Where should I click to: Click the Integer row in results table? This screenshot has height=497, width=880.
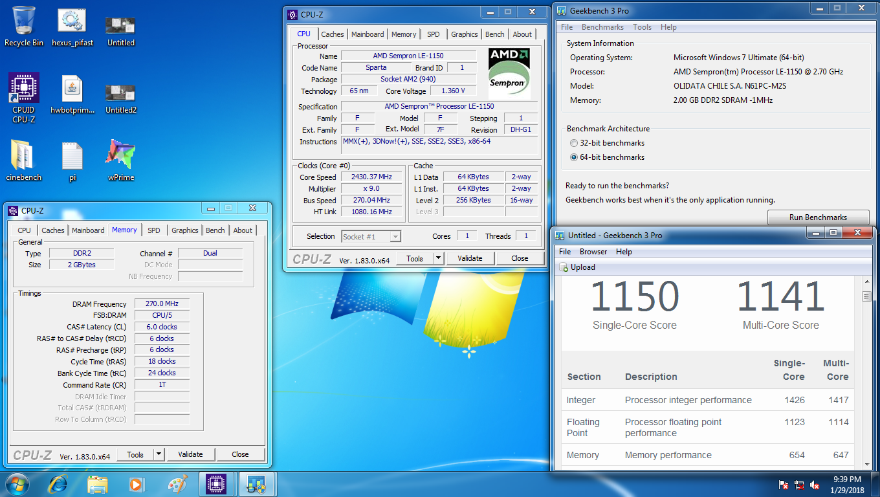[708, 400]
